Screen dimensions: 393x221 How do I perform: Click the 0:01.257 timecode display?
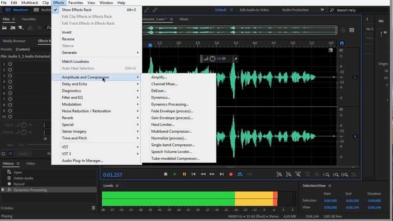tap(112, 174)
